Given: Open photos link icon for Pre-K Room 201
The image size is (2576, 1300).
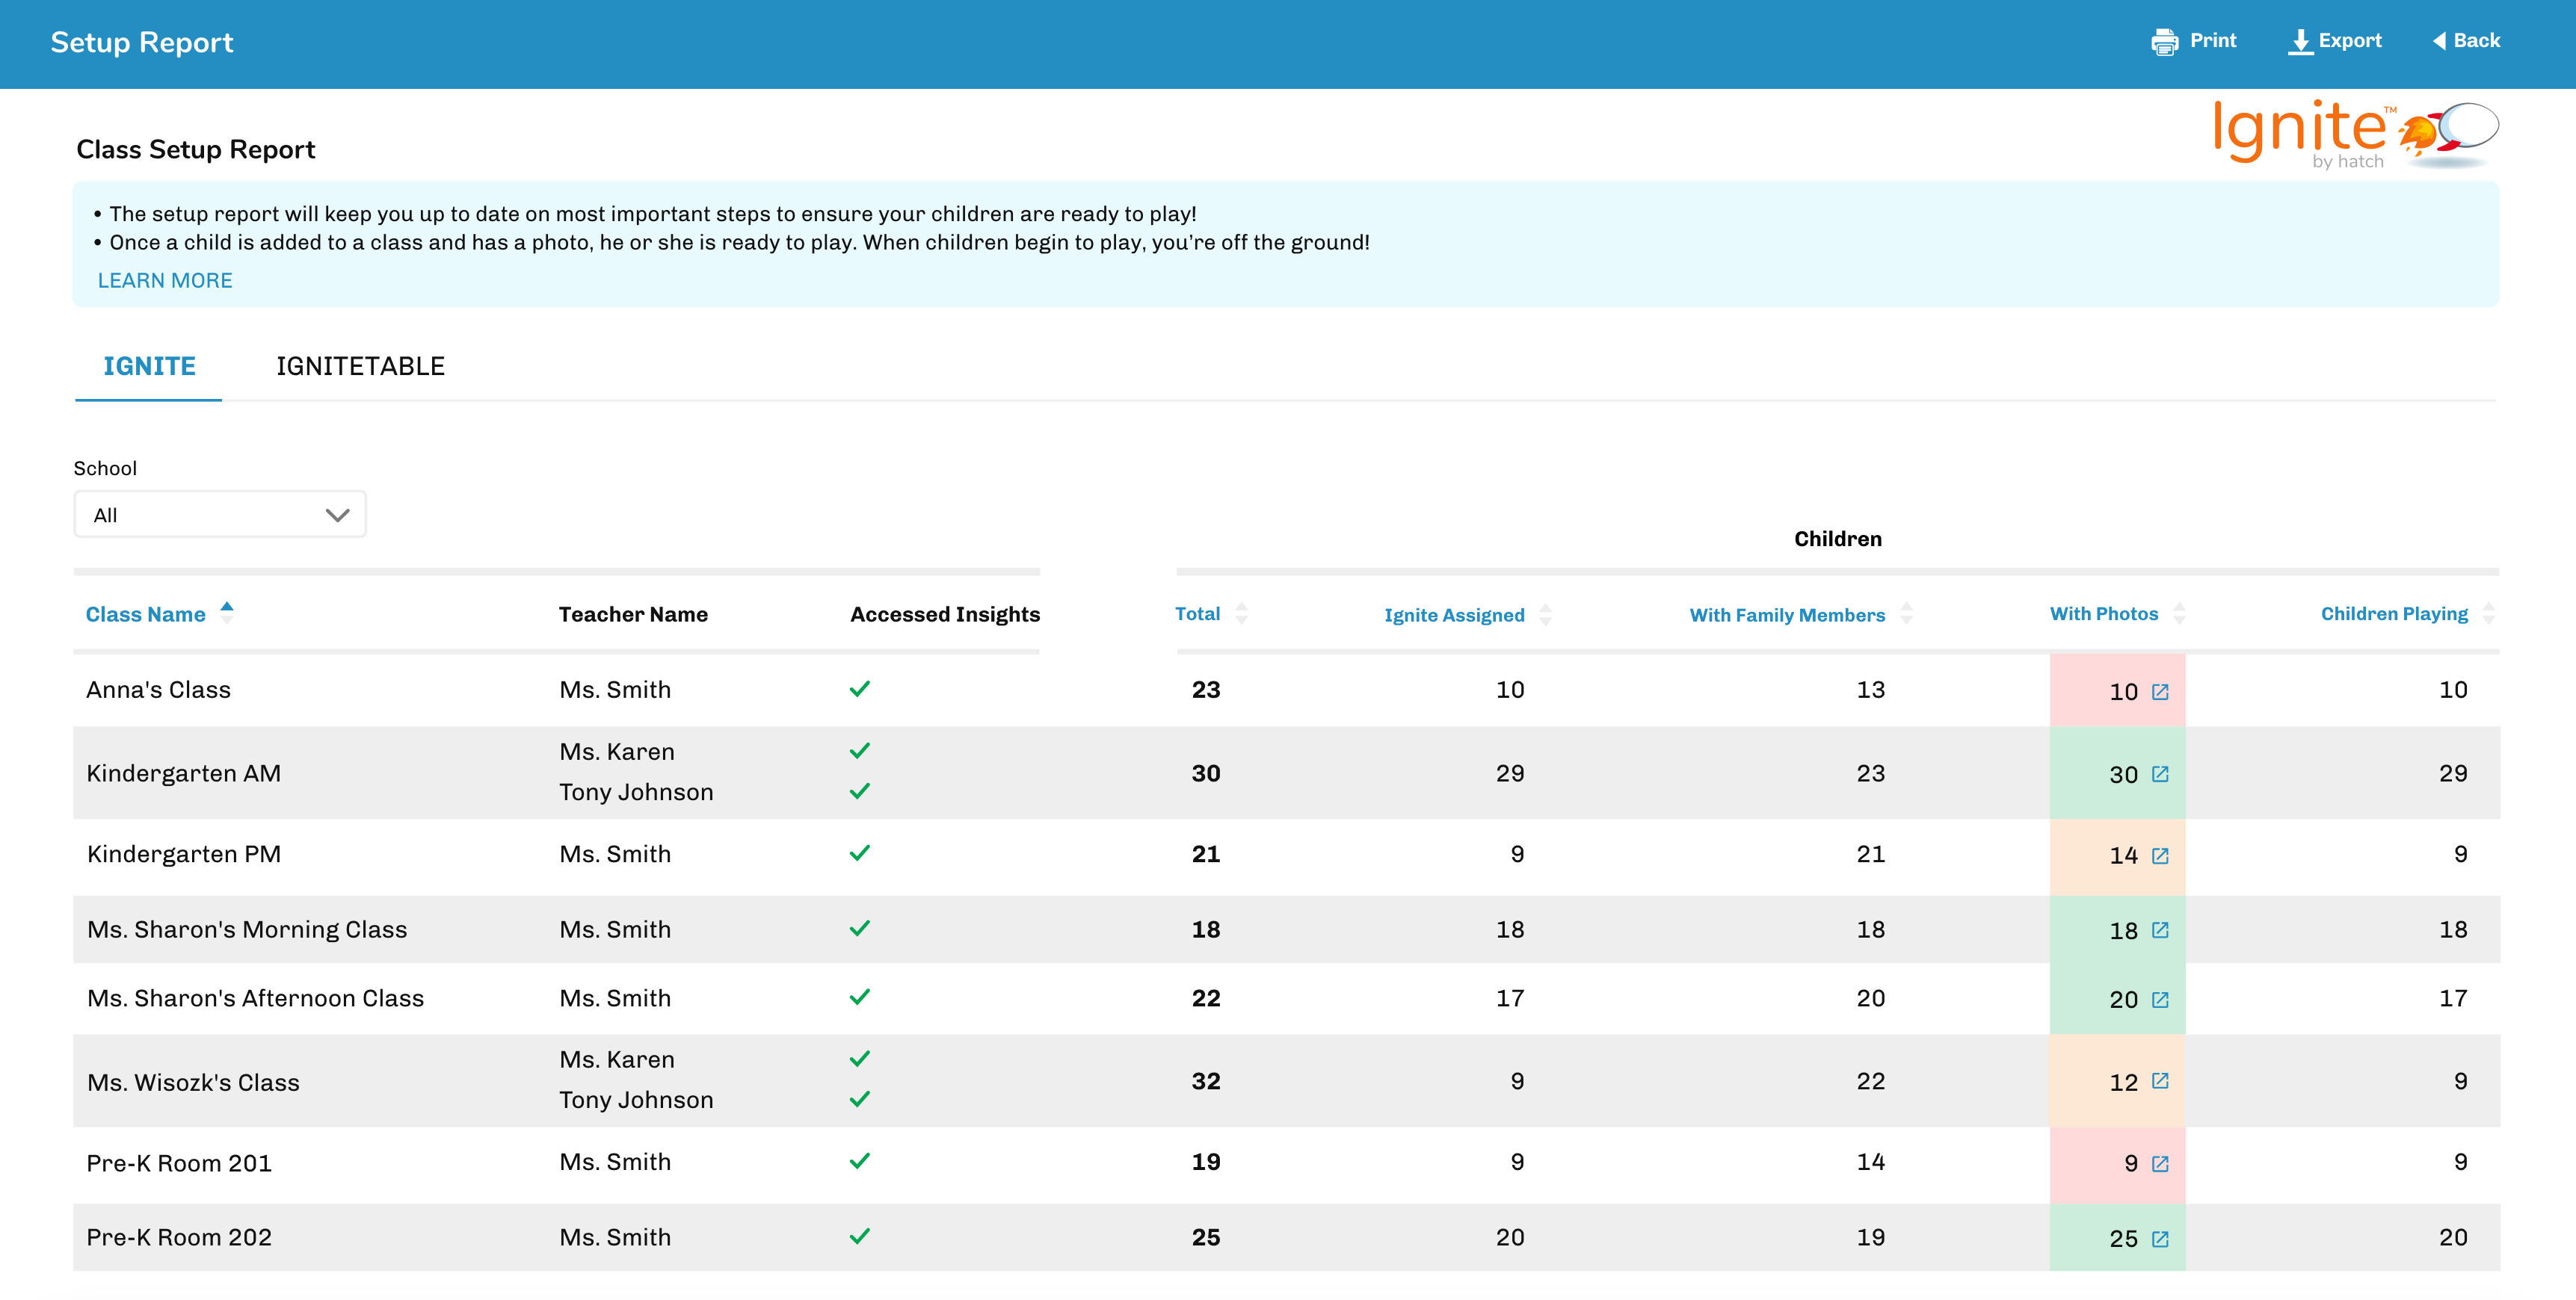Looking at the screenshot, I should [2160, 1163].
